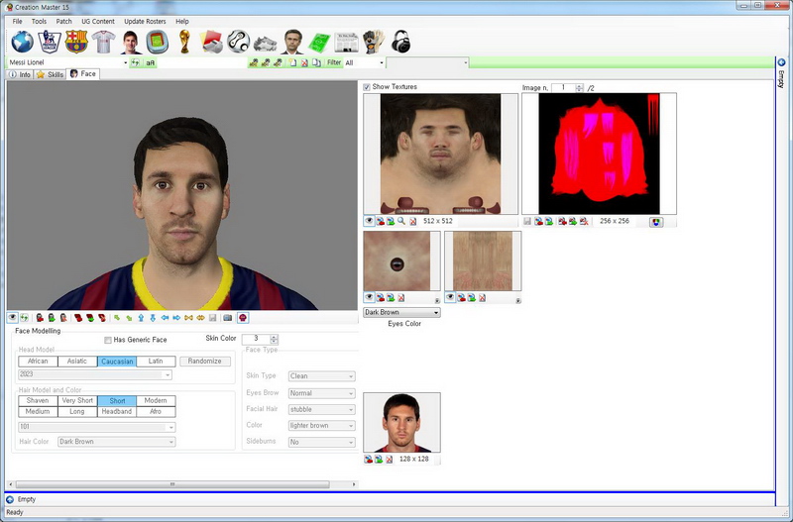The image size is (793, 522).
Task: Open the Facial Hair stubble dropdown
Action: click(x=321, y=409)
